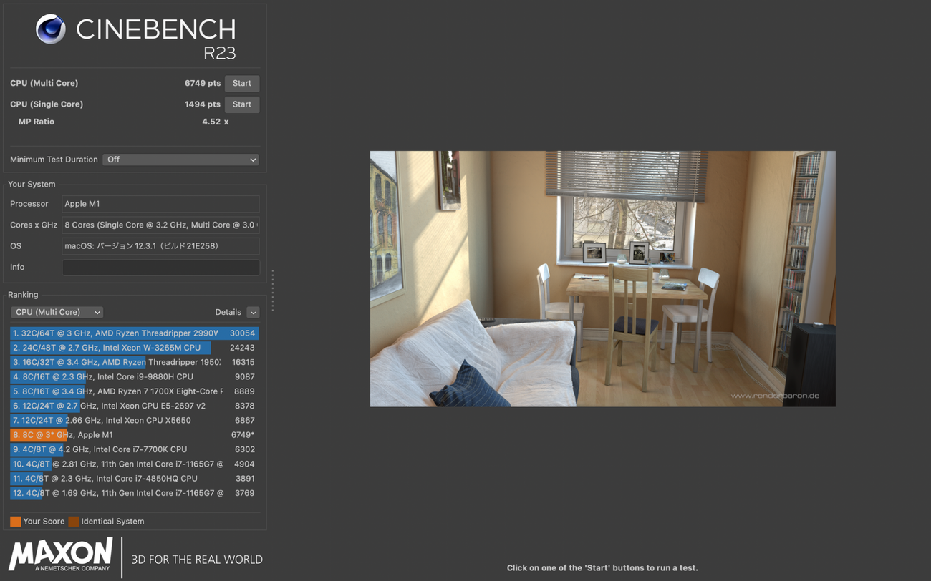Open the Minimum Test Duration dropdown
The height and width of the screenshot is (581, 931).
[x=180, y=160]
